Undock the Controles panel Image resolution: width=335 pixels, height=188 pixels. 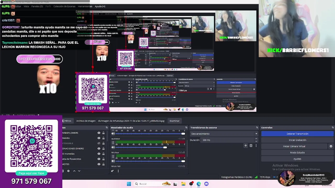(333, 128)
